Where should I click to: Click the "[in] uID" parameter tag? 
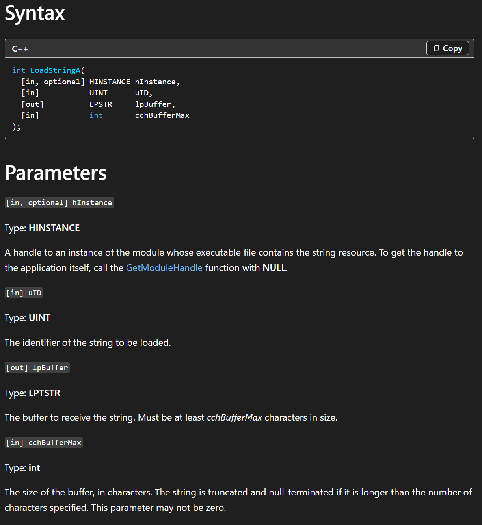pos(24,293)
